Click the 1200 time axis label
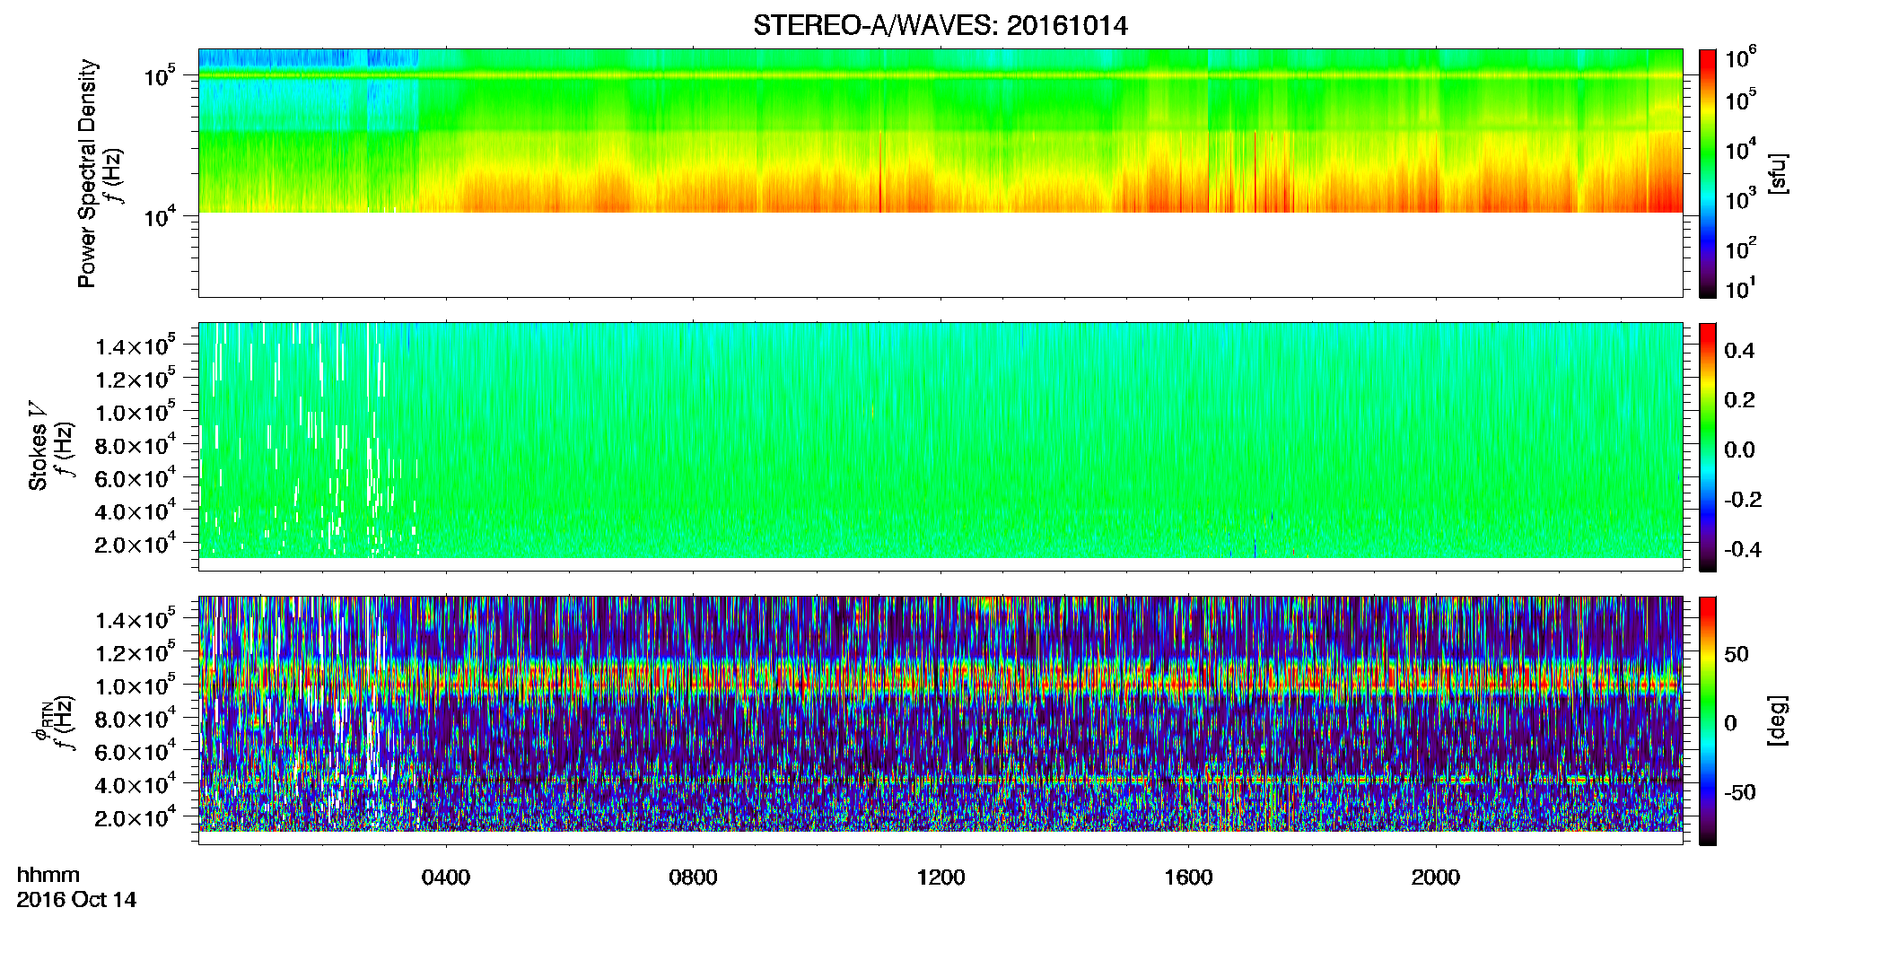The width and height of the screenshot is (1881, 969). click(x=940, y=877)
